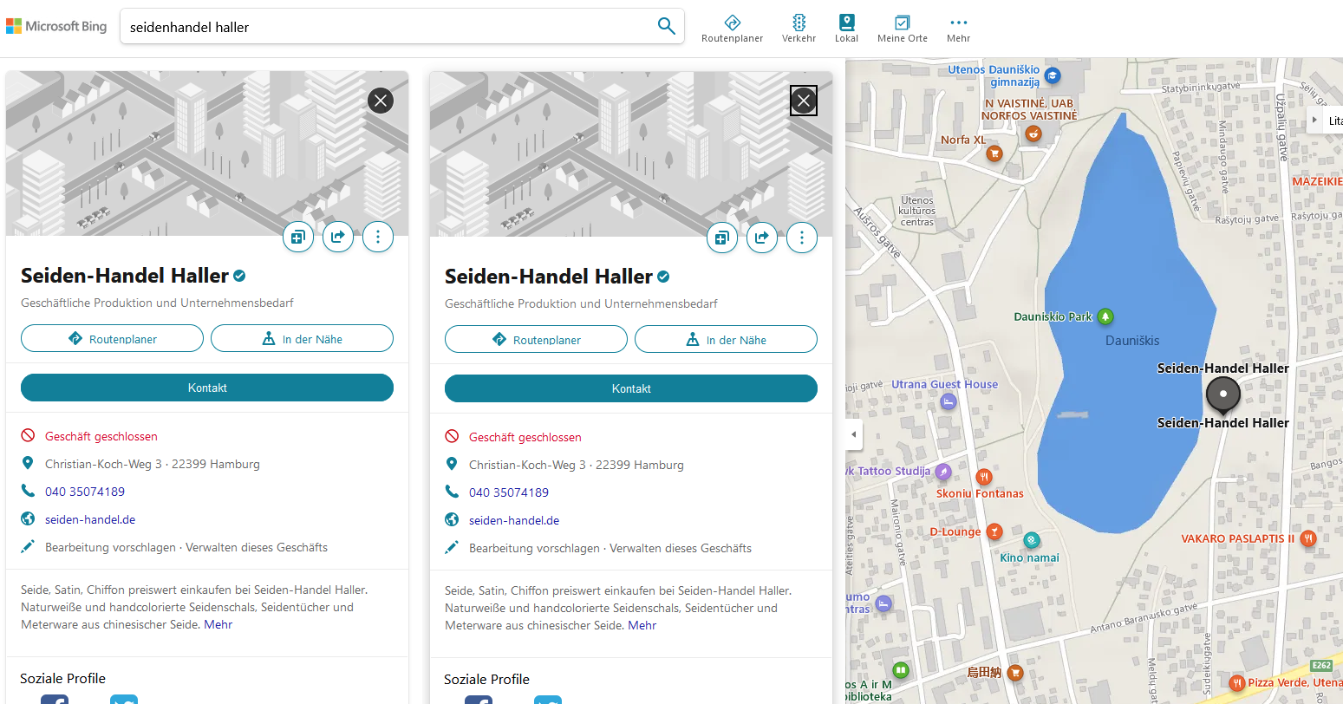The height and width of the screenshot is (704, 1343).
Task: Save the right card's place to a collection
Action: (x=722, y=238)
